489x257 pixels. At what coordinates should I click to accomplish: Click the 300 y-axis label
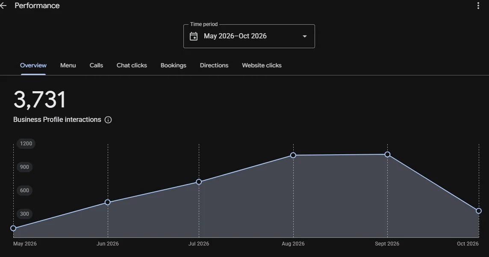point(24,214)
